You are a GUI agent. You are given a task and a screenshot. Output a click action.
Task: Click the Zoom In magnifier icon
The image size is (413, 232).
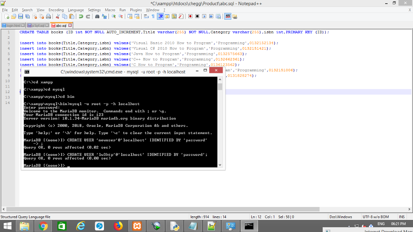(x=113, y=17)
